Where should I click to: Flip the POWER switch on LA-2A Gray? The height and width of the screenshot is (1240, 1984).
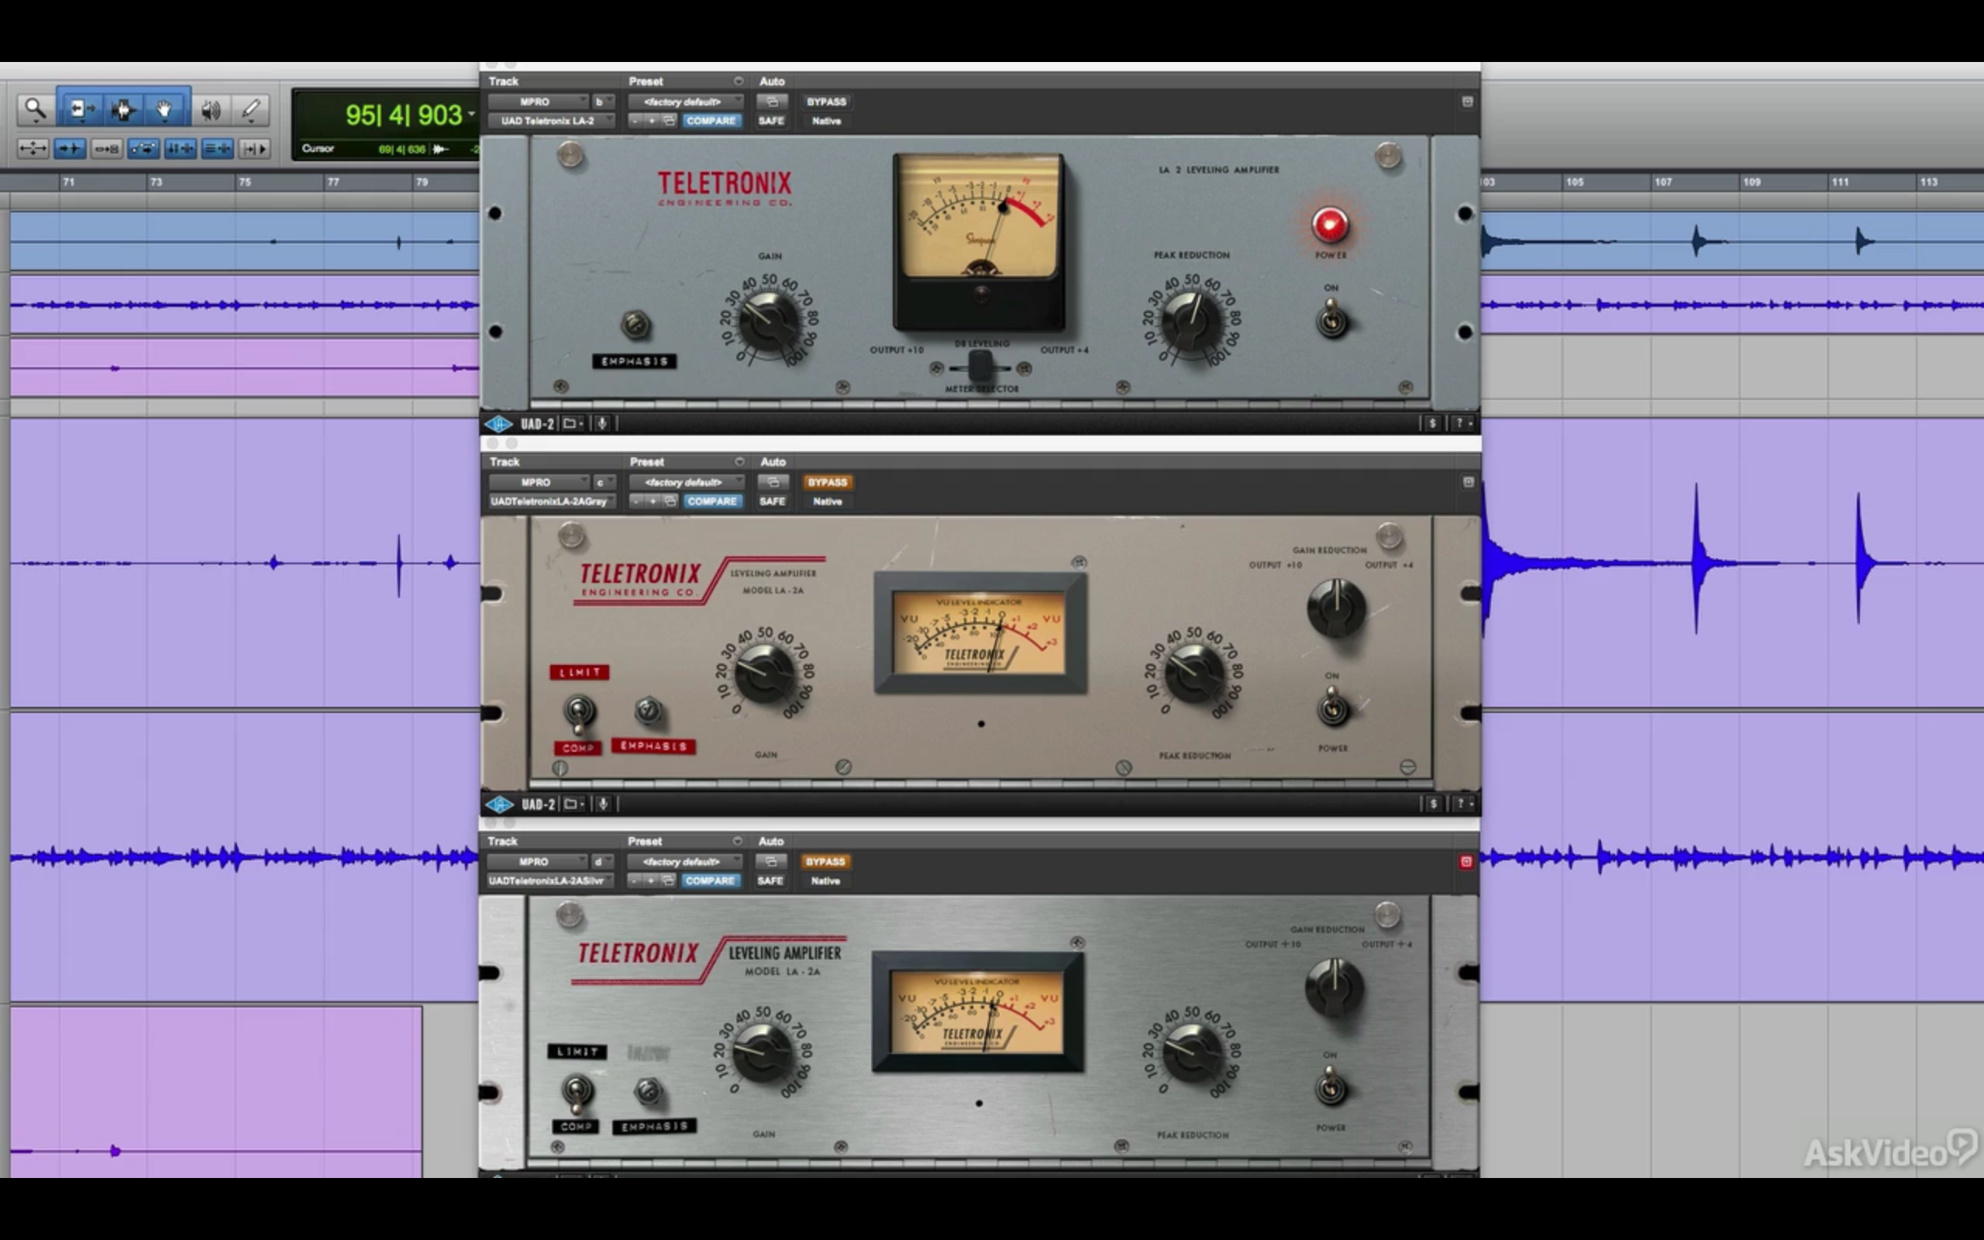[x=1333, y=707]
